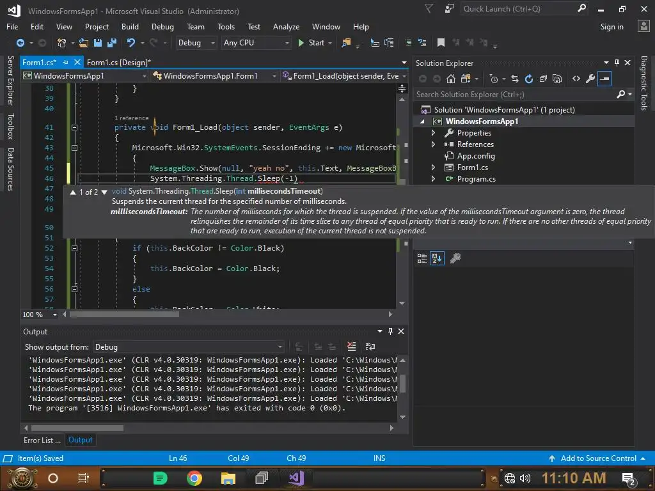Collapse the outlining box at line 43
The height and width of the screenshot is (491, 655).
(74, 148)
